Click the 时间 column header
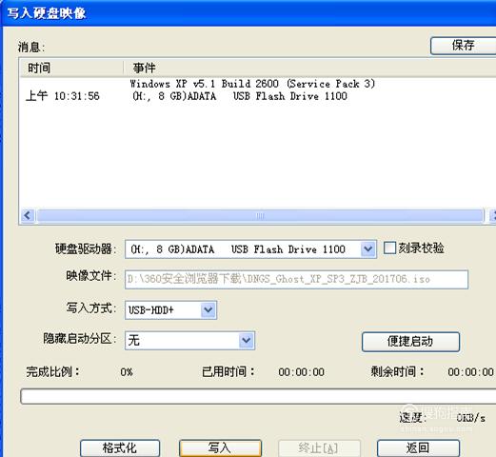 click(71, 68)
